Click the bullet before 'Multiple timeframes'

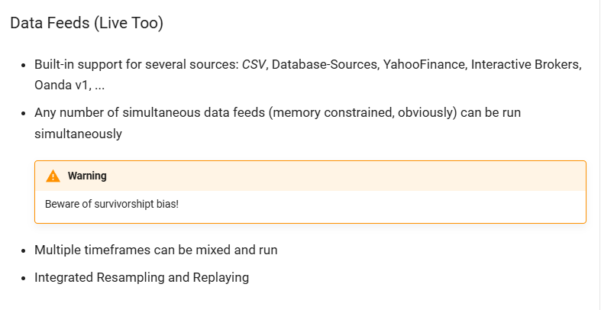tap(24, 250)
